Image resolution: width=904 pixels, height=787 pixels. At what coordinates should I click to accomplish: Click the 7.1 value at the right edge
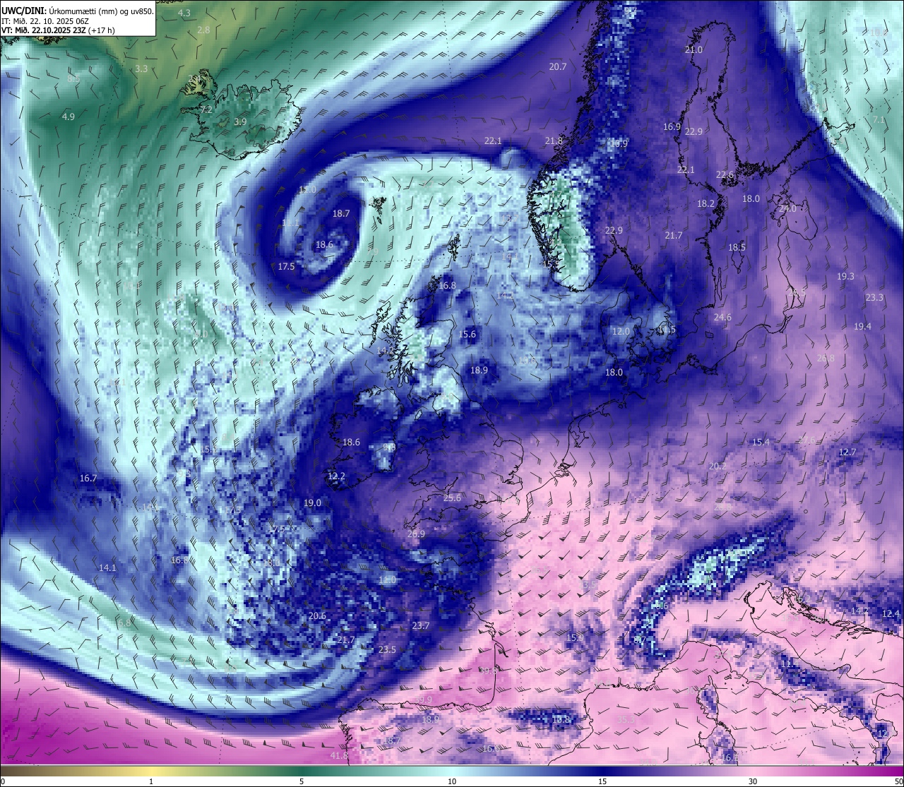[878, 120]
